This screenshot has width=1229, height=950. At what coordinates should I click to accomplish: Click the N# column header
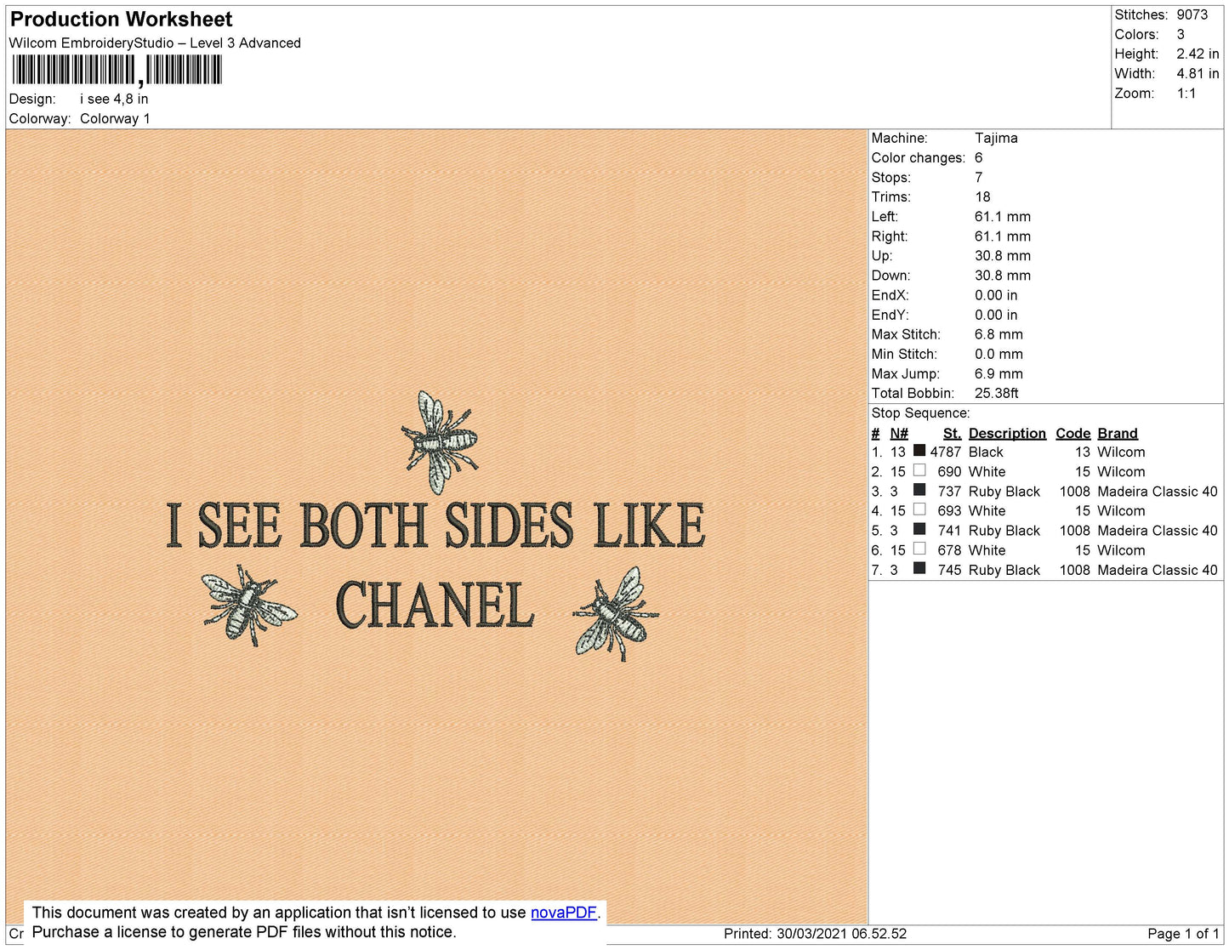click(899, 434)
